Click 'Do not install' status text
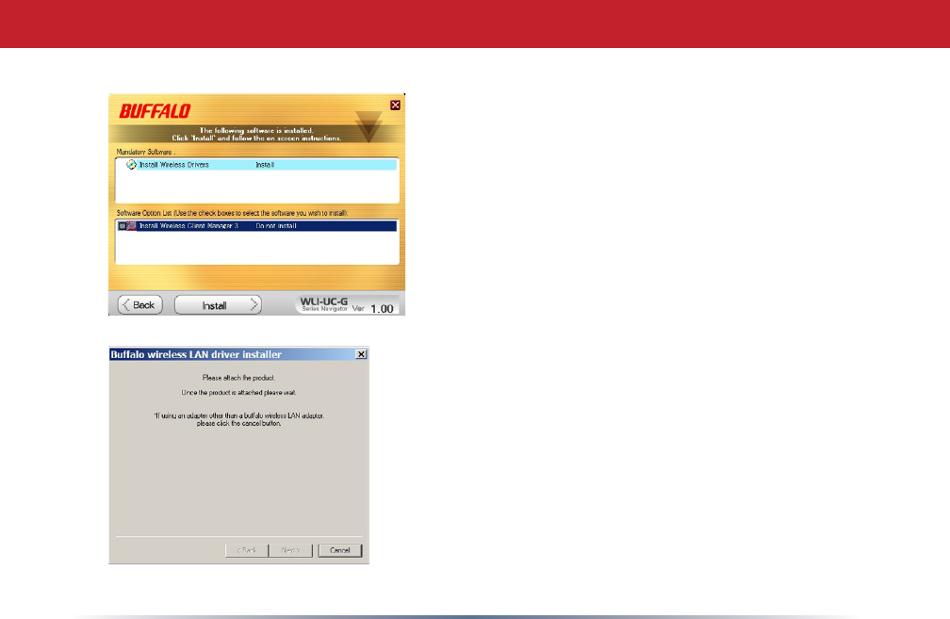This screenshot has height=619, width=950. pyautogui.click(x=275, y=226)
